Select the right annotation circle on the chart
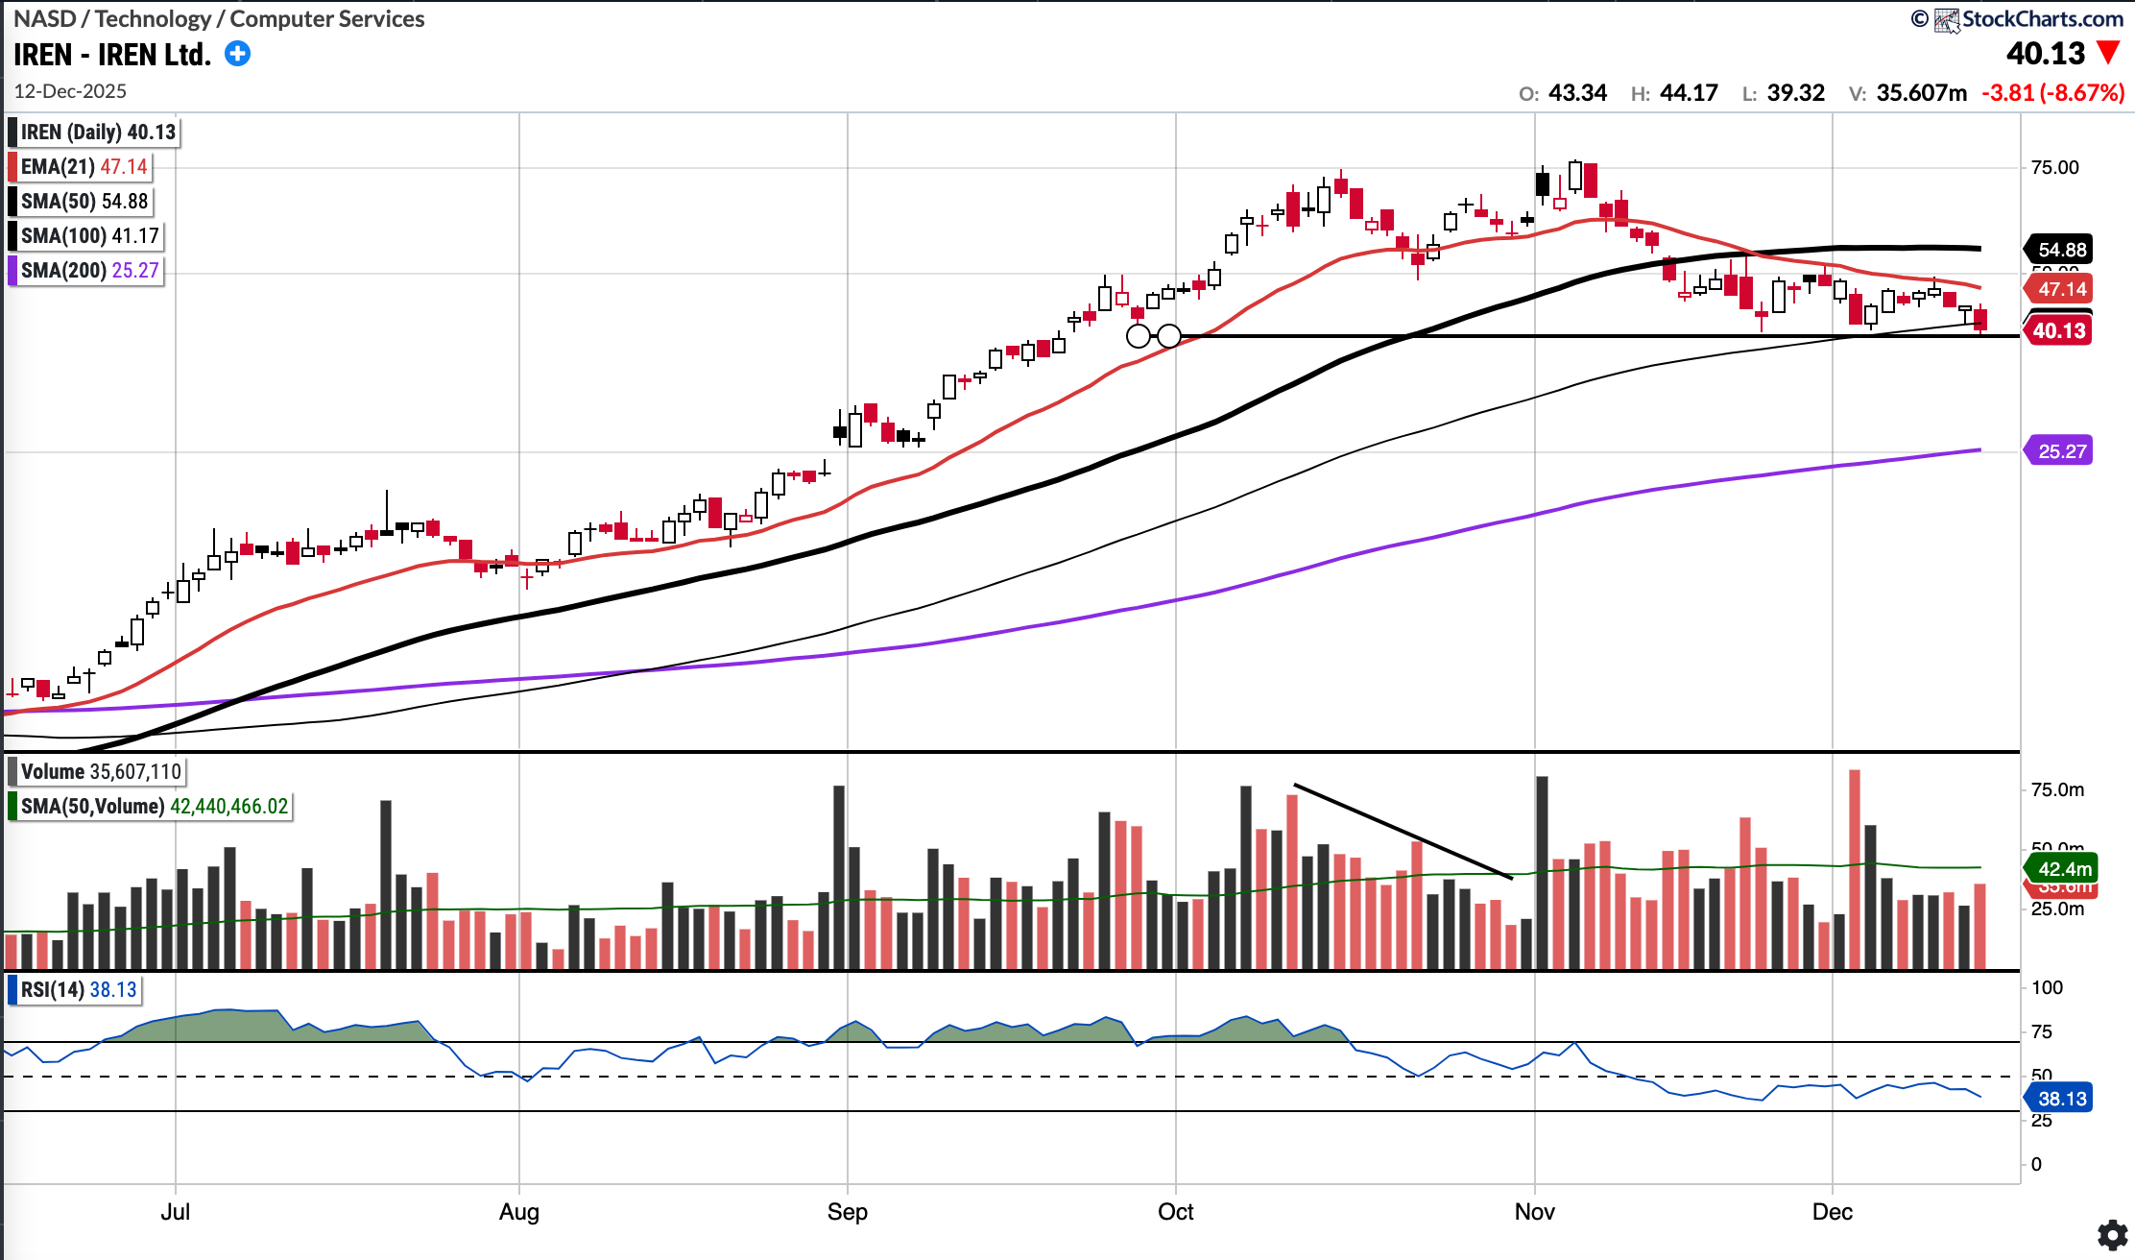 click(x=1169, y=336)
